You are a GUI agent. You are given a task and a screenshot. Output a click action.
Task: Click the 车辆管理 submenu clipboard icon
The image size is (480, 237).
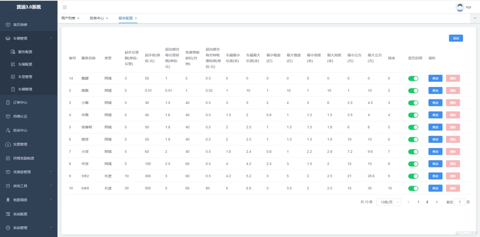13,89
